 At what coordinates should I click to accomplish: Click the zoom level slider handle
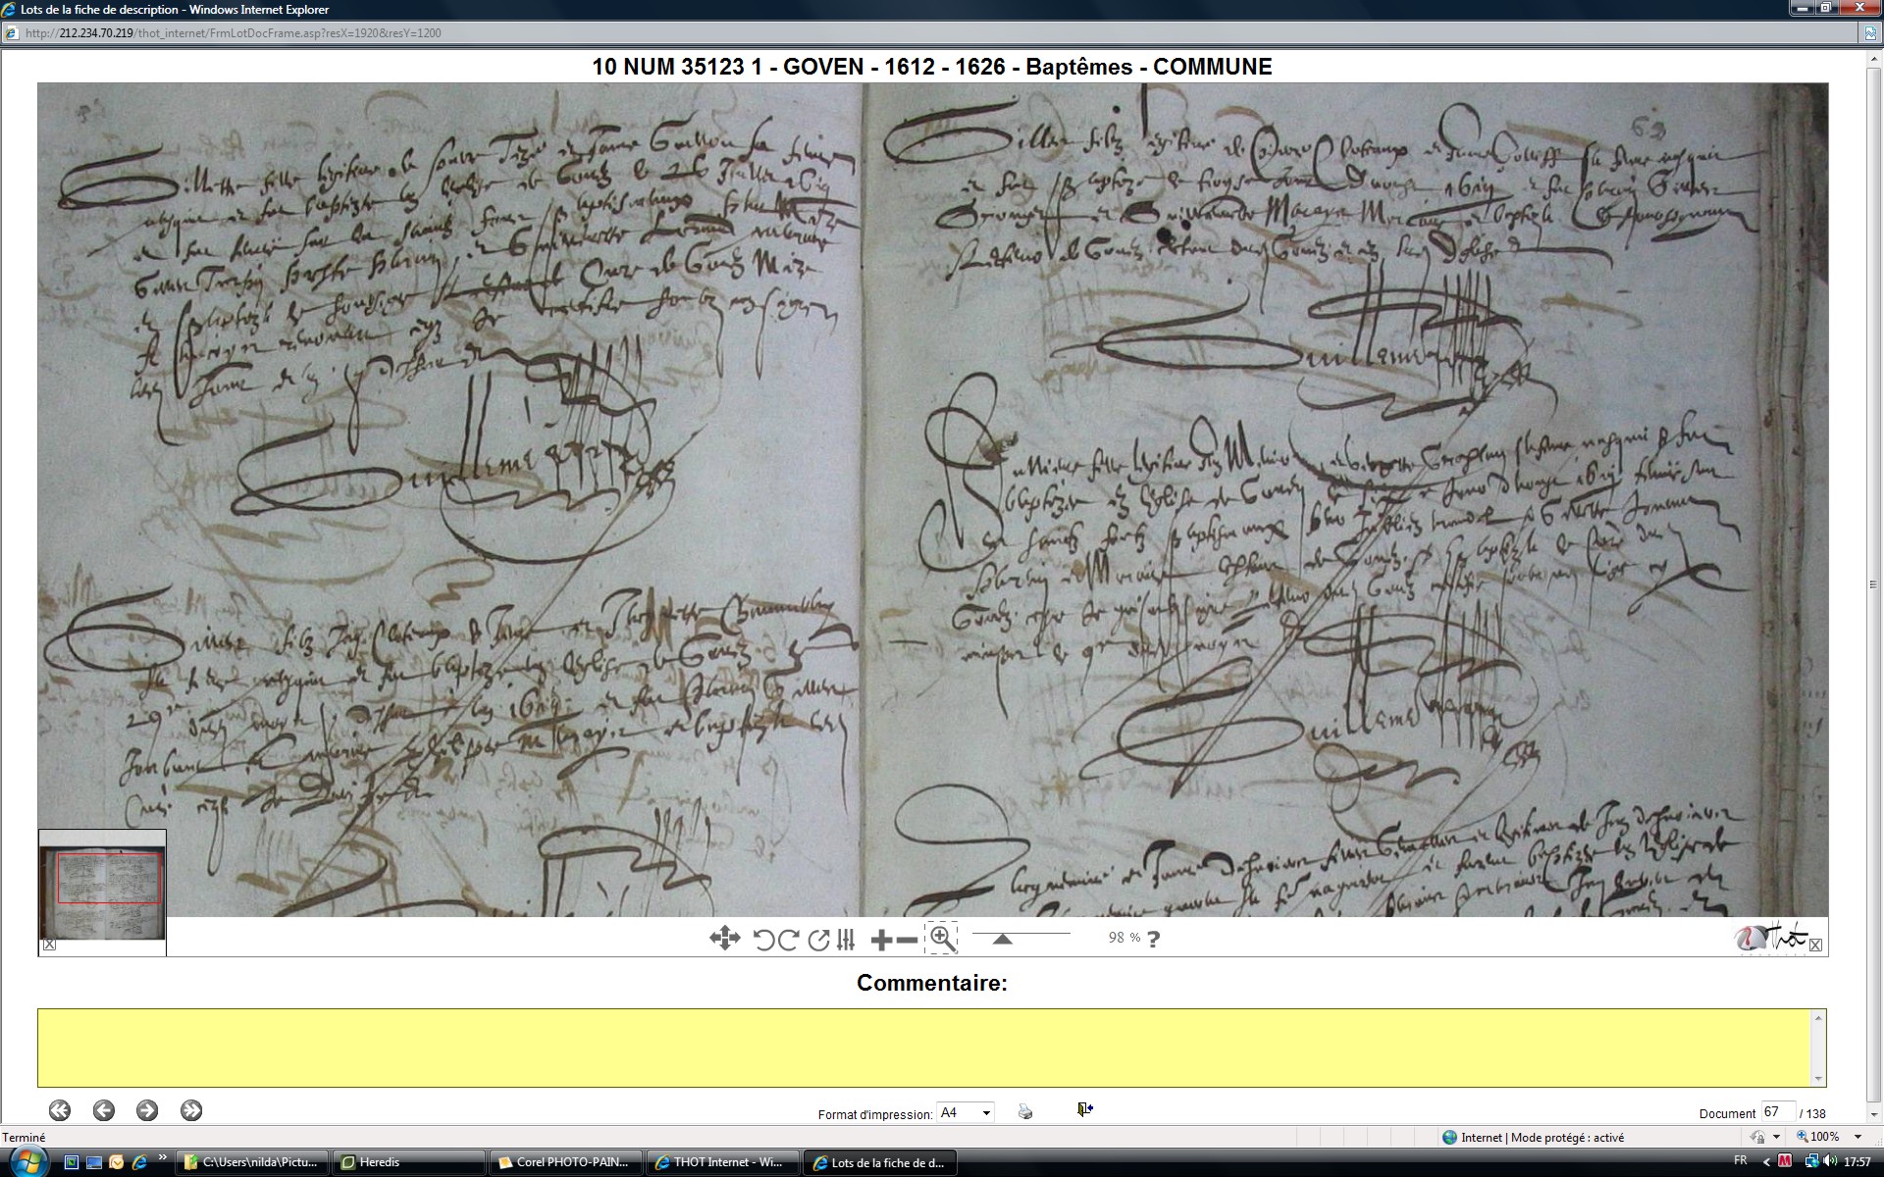point(1002,940)
